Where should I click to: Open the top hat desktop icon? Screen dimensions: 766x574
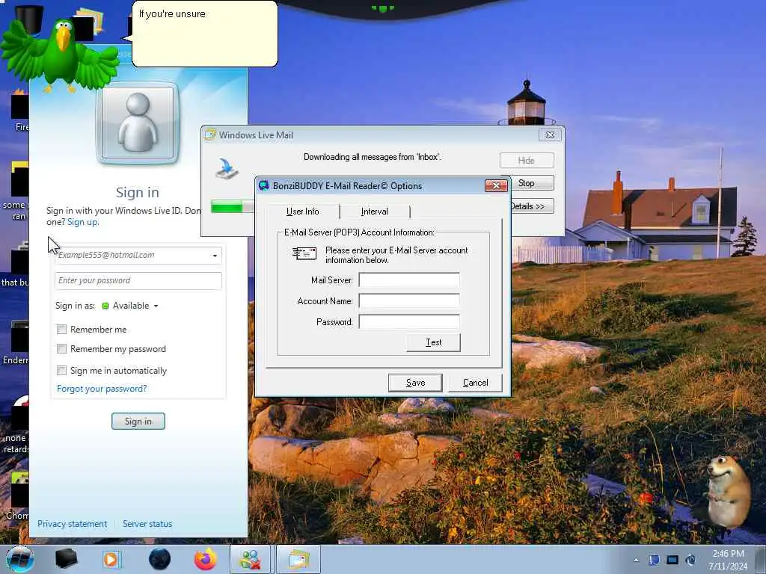29,19
